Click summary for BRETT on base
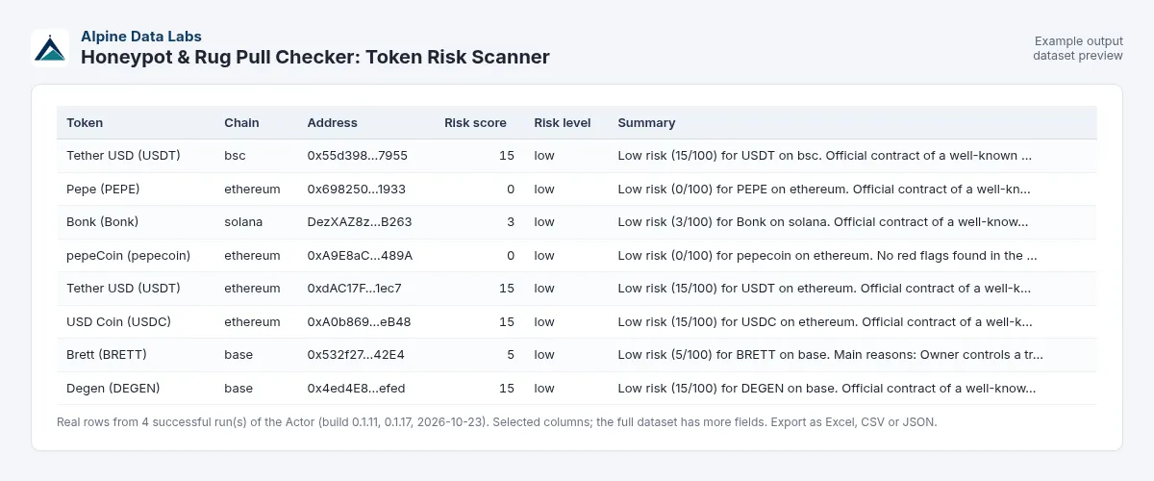The width and height of the screenshot is (1154, 481). pyautogui.click(x=831, y=355)
